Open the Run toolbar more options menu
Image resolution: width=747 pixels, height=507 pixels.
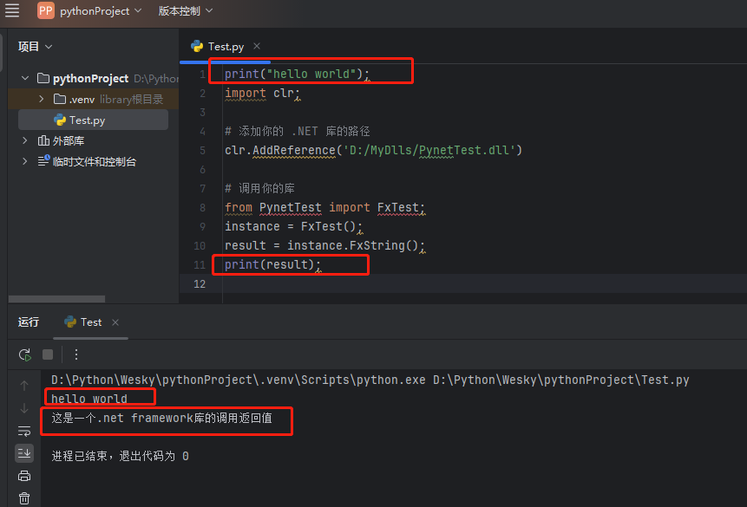[76, 354]
